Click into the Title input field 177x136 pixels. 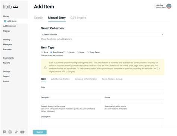[x=103, y=91]
